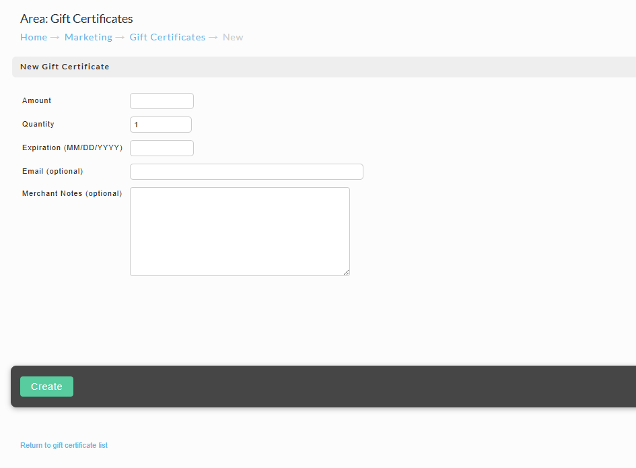Click the New breadcrumb item

[233, 37]
